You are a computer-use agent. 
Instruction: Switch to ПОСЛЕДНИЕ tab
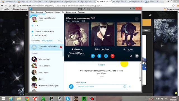47,41
